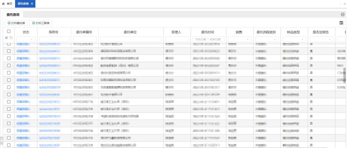Viewport: 347px width, 148px height.
Task: Click the blue clear-filter icon under header checkbox
Action: point(6,38)
